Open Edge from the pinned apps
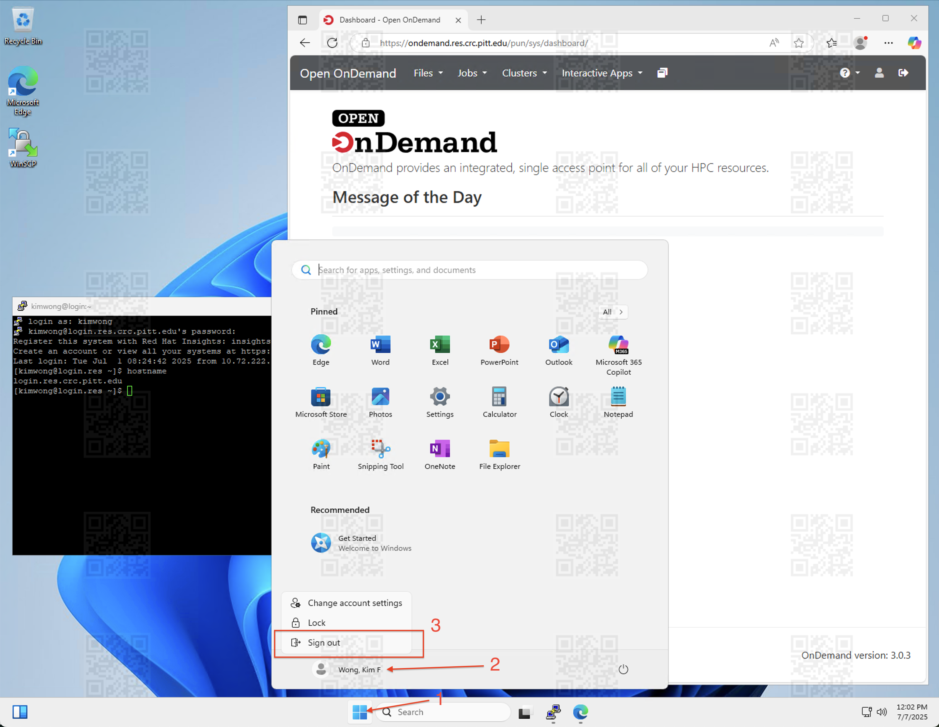Image resolution: width=939 pixels, height=727 pixels. click(321, 350)
